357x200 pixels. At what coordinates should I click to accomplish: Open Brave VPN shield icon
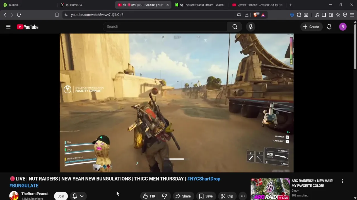point(345,15)
